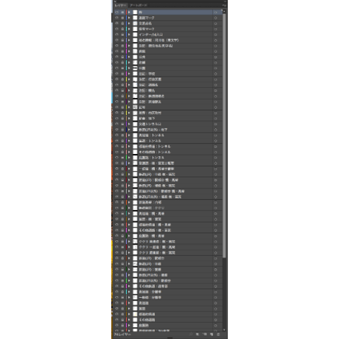This screenshot has width=339, height=339.
Task: Click the layers list vertical scrollbar thumb
Action: [224, 136]
